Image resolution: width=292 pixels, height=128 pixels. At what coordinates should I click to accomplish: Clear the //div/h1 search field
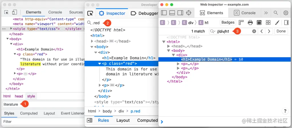point(254,31)
